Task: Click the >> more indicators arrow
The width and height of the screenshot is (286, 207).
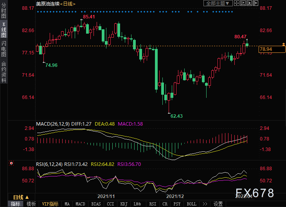Action: click(x=204, y=204)
